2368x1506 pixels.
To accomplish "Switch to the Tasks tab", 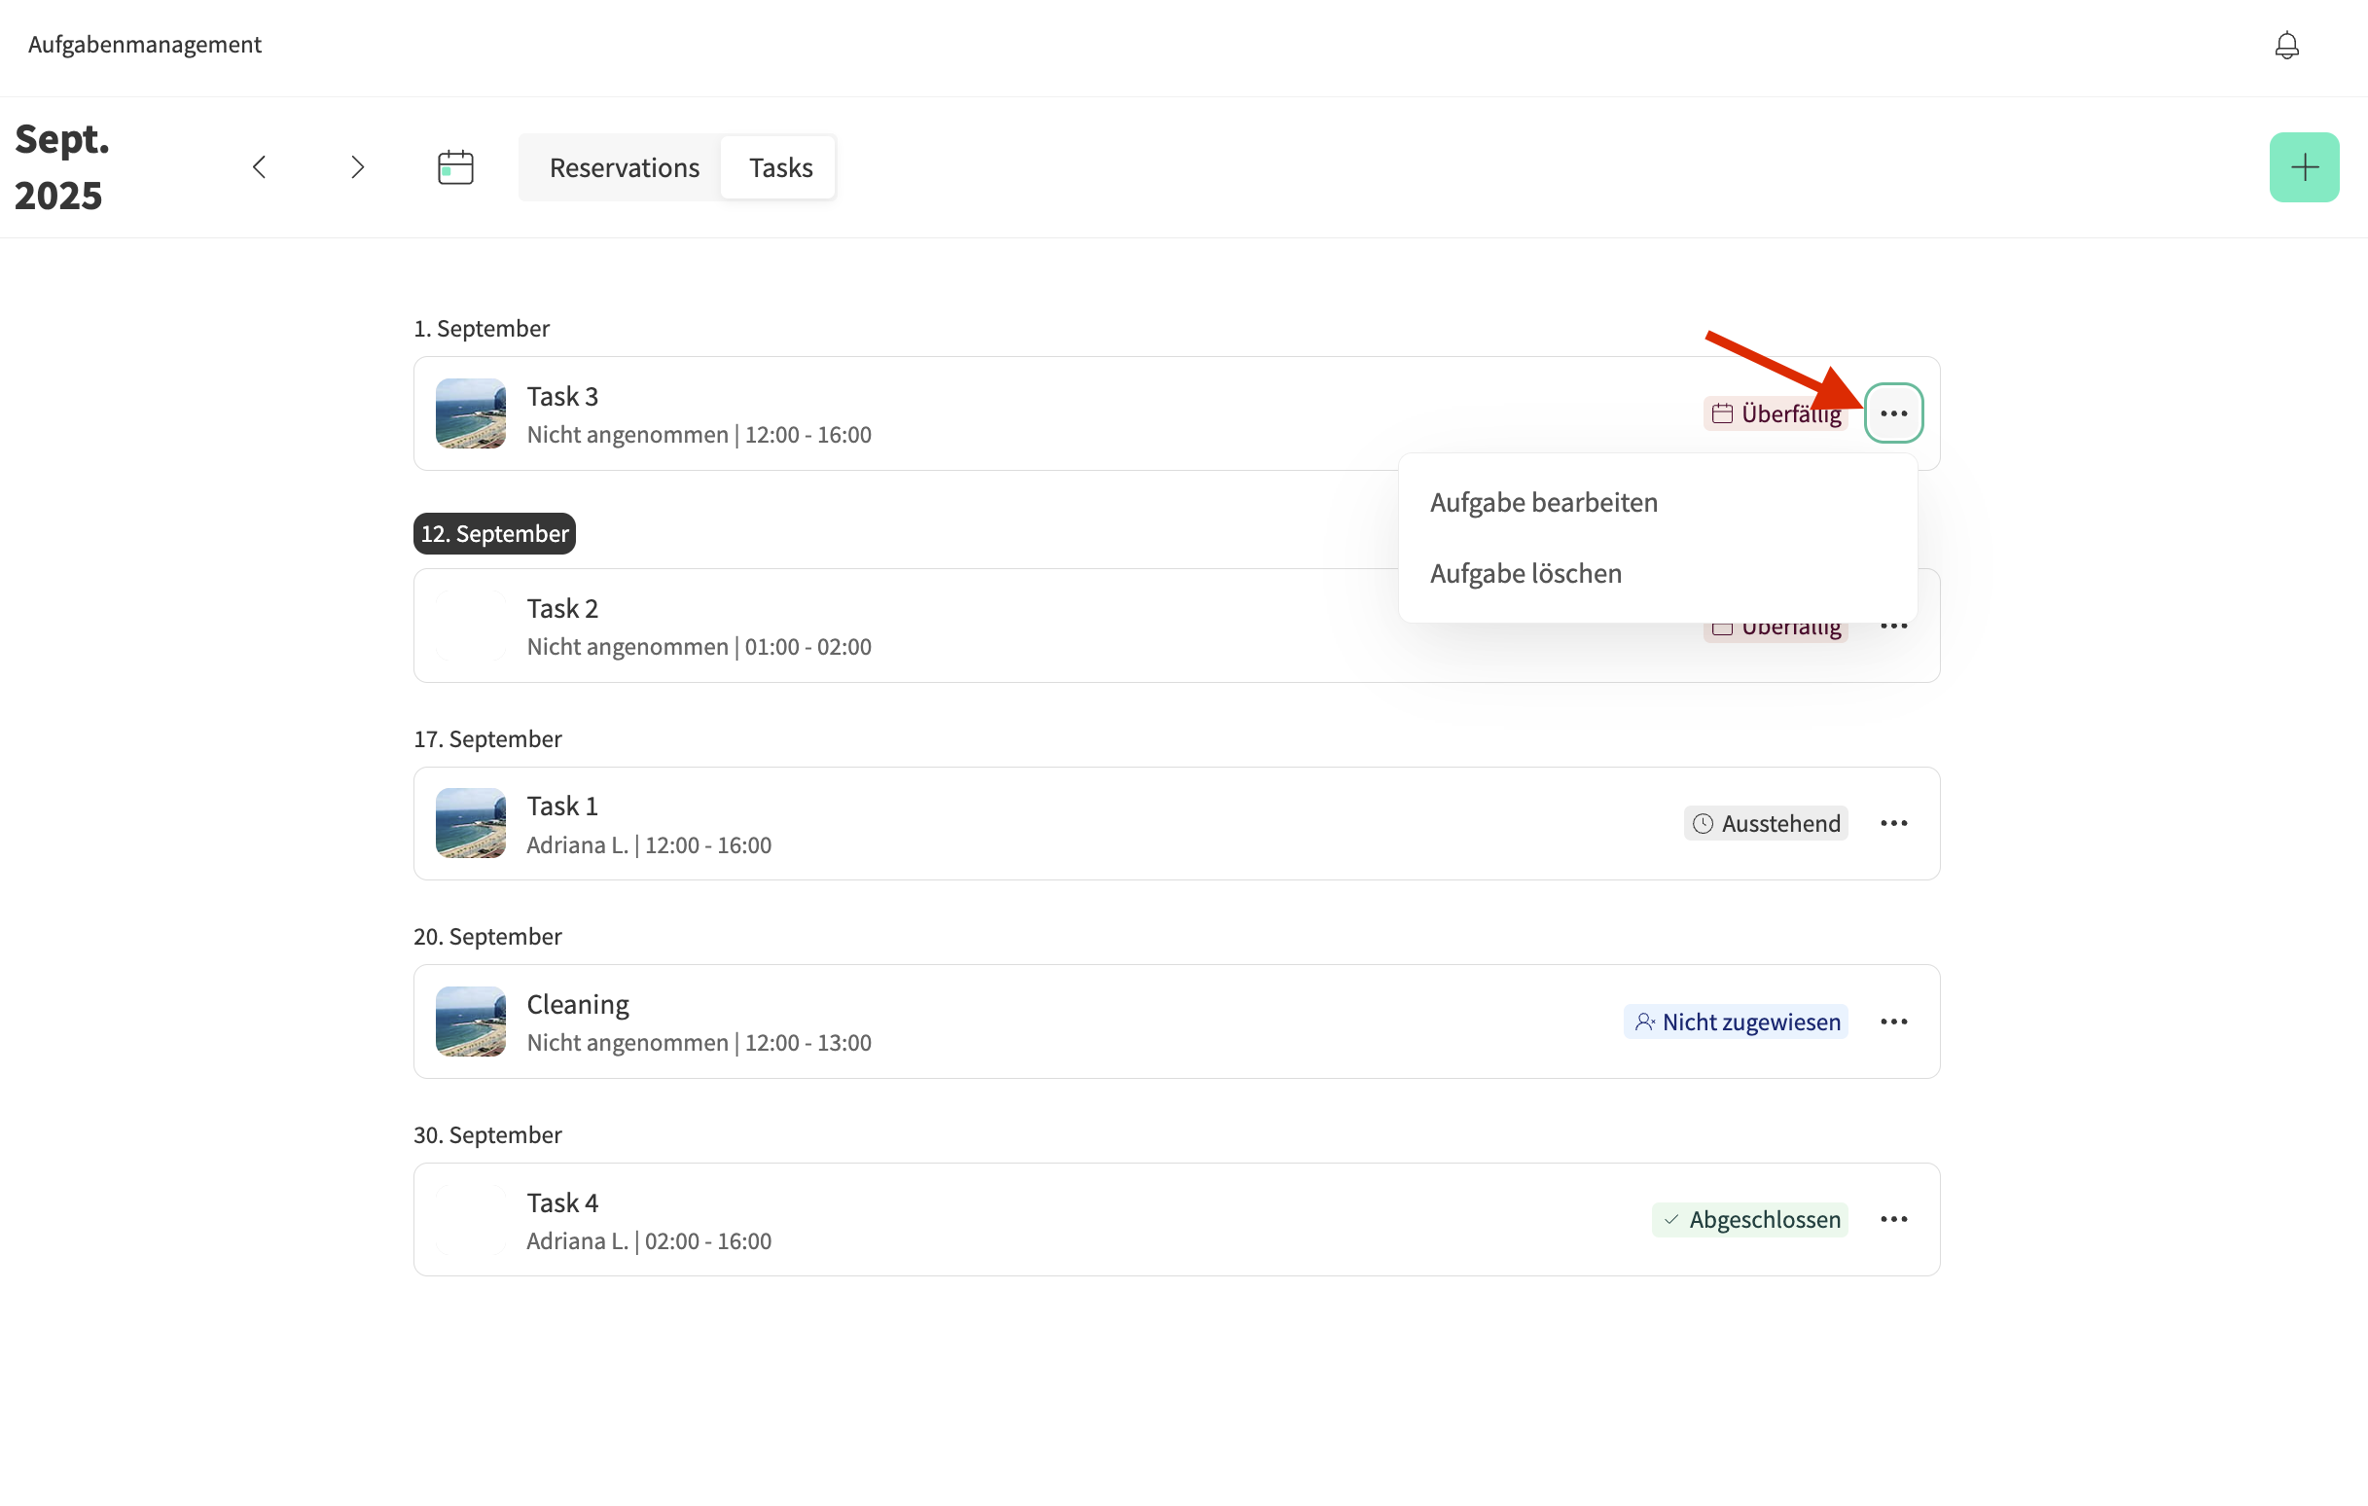I will tap(780, 168).
